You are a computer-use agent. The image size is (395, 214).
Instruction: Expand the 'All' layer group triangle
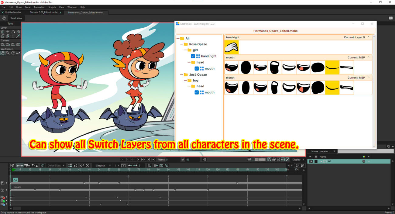(321, 161)
